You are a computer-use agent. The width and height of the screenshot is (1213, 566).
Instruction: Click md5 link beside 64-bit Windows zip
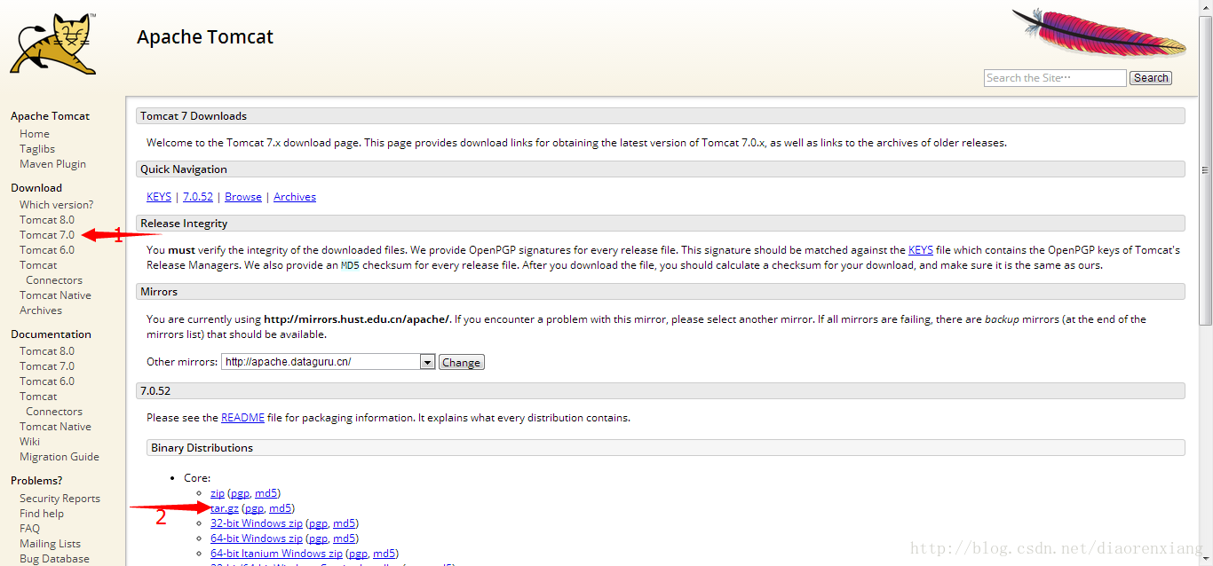point(345,538)
